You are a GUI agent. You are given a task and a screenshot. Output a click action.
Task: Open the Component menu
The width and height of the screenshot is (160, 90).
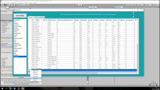pos(21,3)
